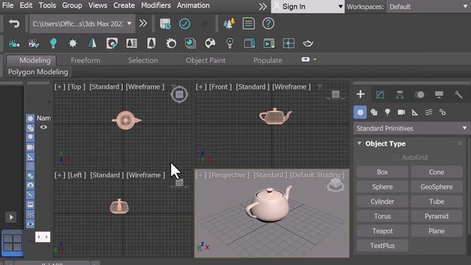Click the notes list toolbar icon
The image size is (471, 265).
coord(249,24)
